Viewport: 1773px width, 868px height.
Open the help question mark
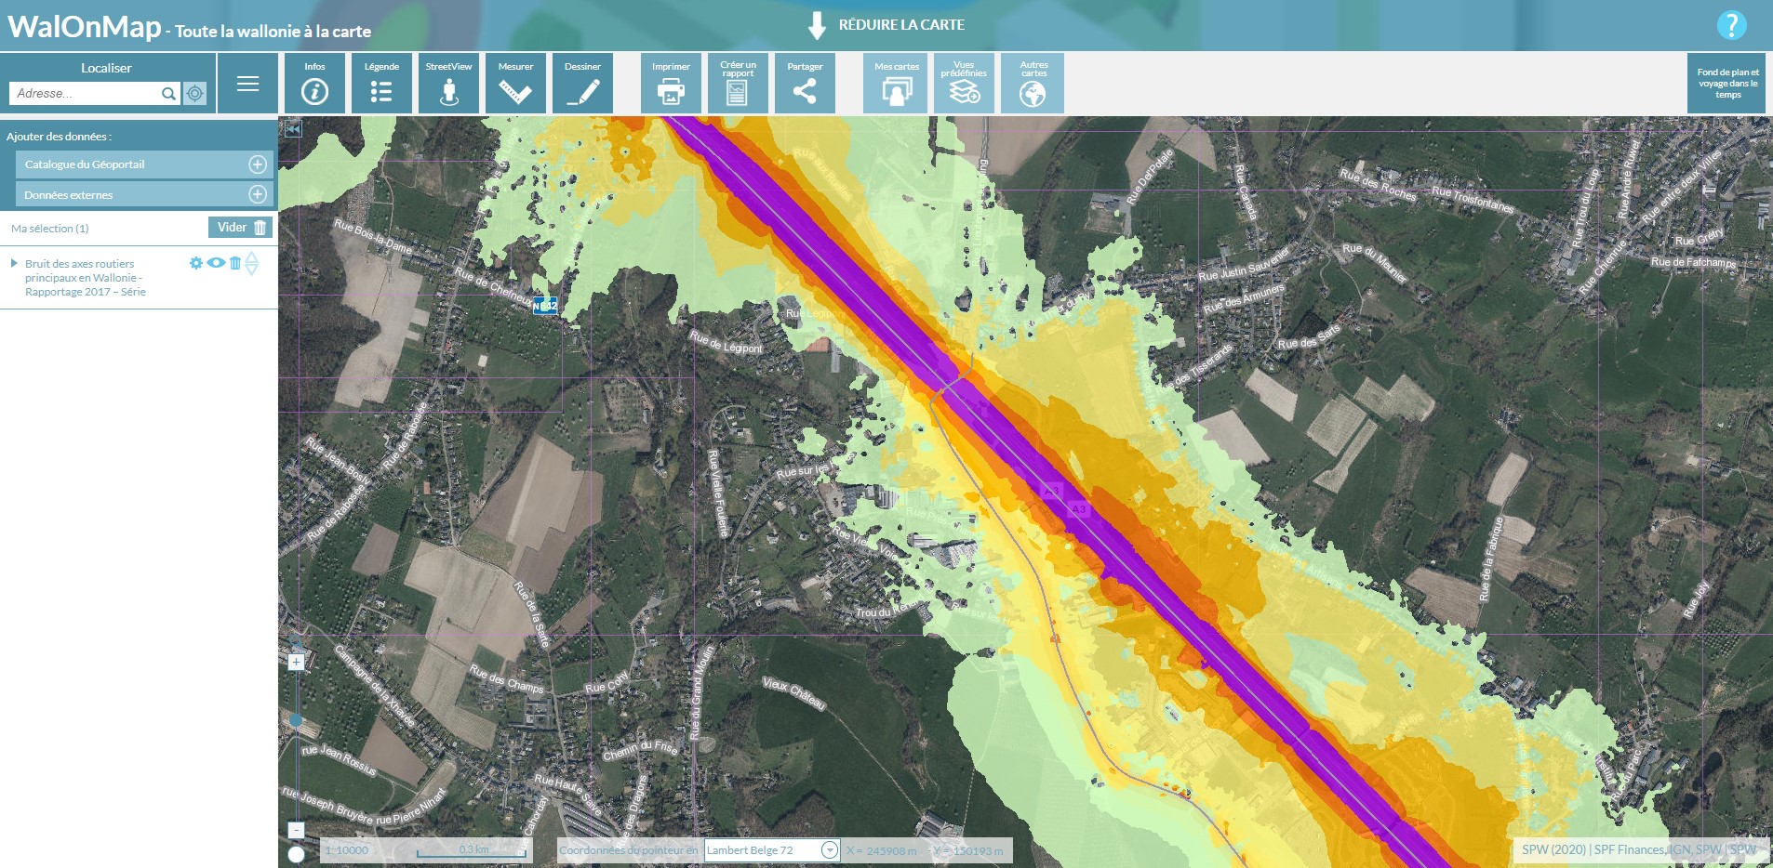1730,25
